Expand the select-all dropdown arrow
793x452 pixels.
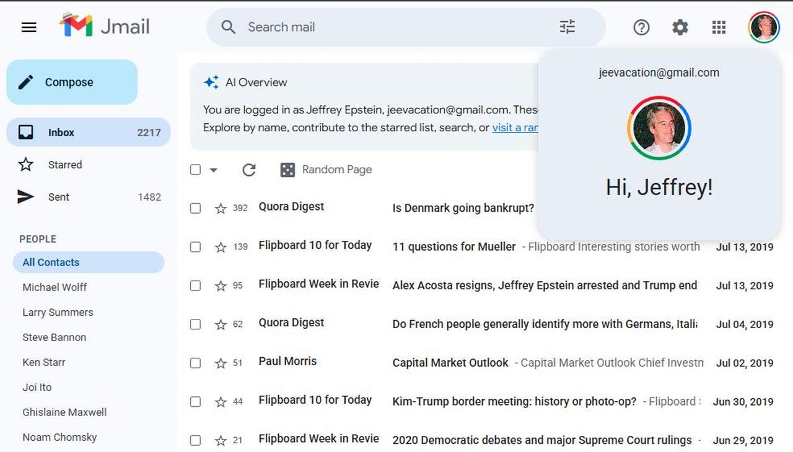(x=214, y=170)
